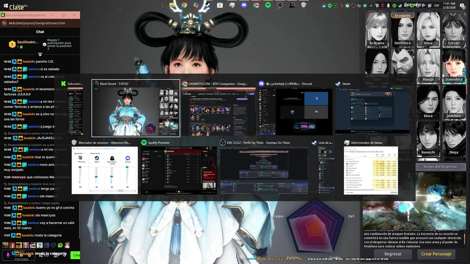Viewport: 470px width, 264px height.
Task: Click mearzys username in the chat
Action: click(x=19, y=177)
